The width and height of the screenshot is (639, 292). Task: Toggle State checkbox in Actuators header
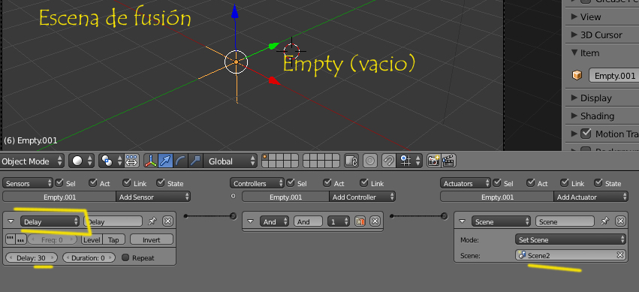coord(598,182)
